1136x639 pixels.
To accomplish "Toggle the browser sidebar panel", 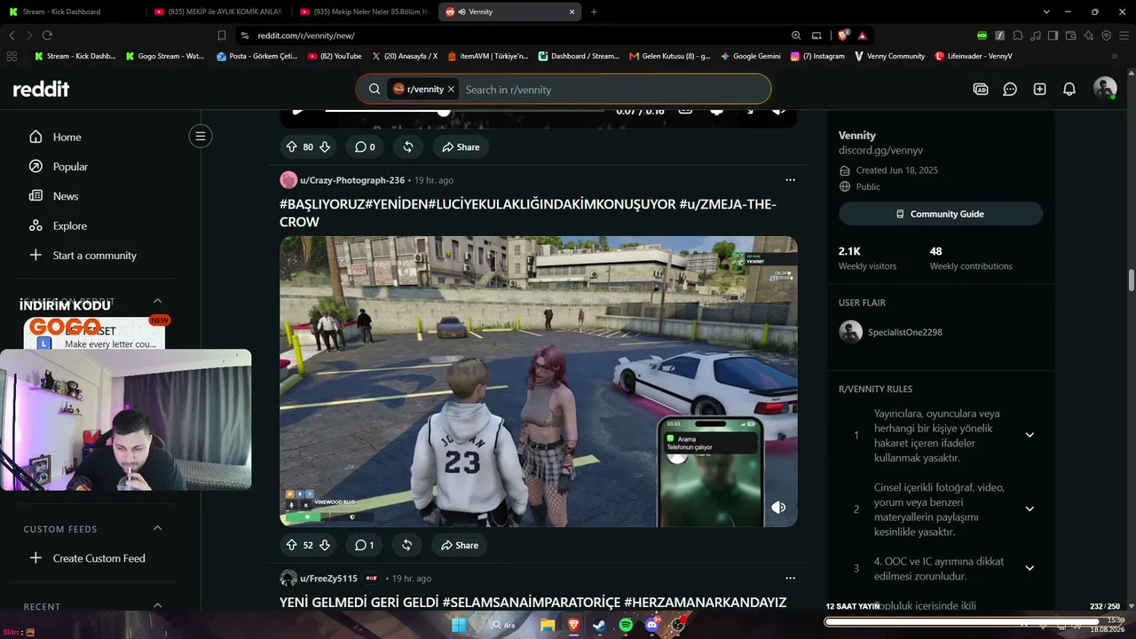I will pos(1053,35).
